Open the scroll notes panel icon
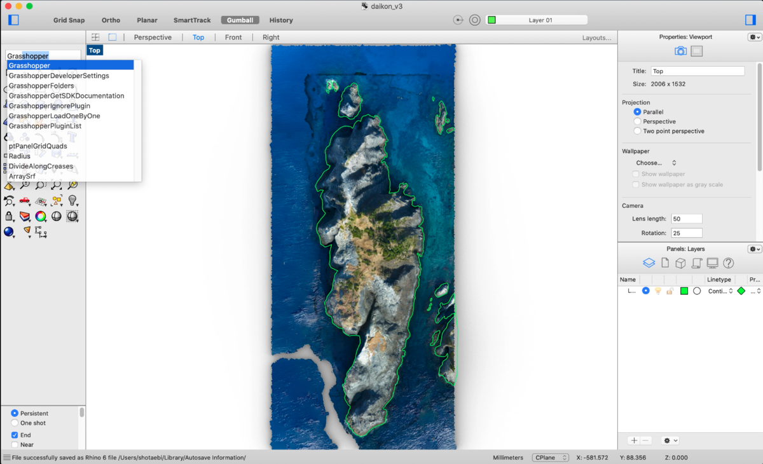 coord(696,263)
